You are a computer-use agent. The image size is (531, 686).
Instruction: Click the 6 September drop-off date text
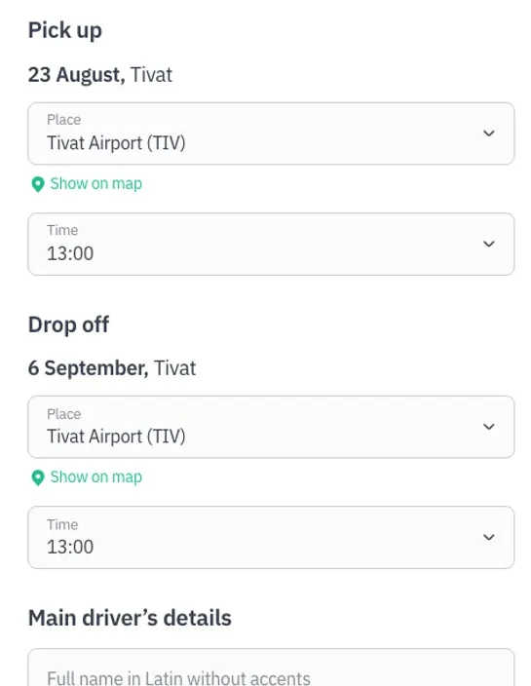(89, 368)
